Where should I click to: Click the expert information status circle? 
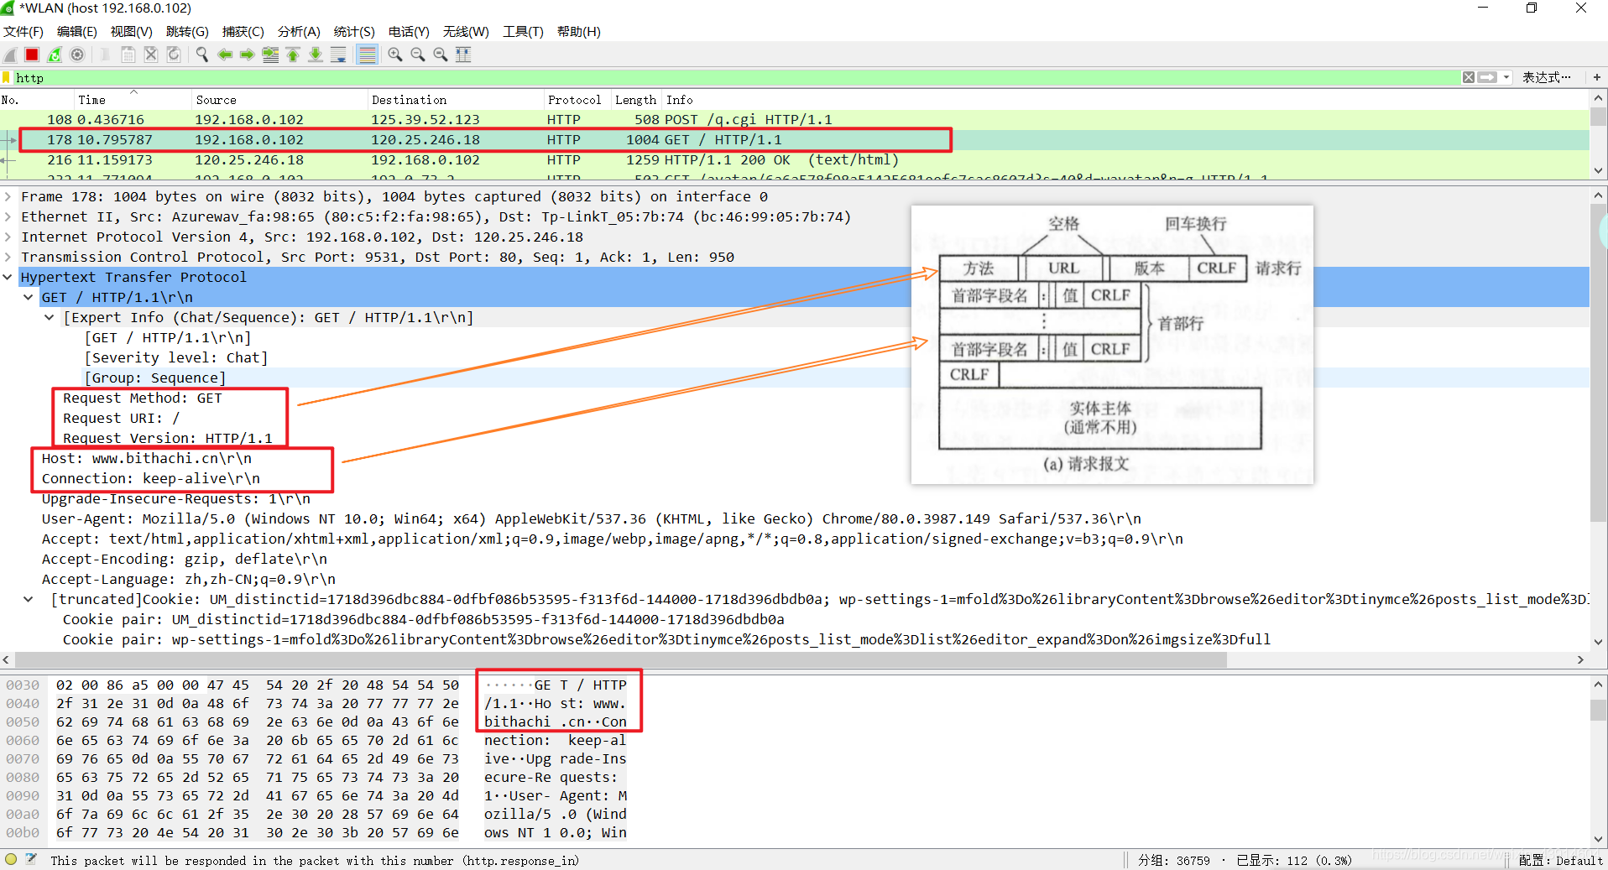click(11, 859)
